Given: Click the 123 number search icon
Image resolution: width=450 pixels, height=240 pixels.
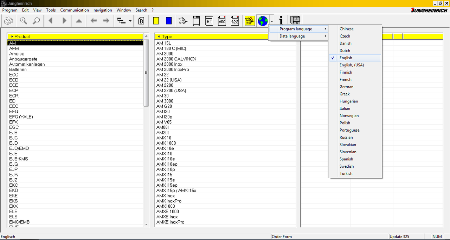Looking at the screenshot, I should point(235,21).
